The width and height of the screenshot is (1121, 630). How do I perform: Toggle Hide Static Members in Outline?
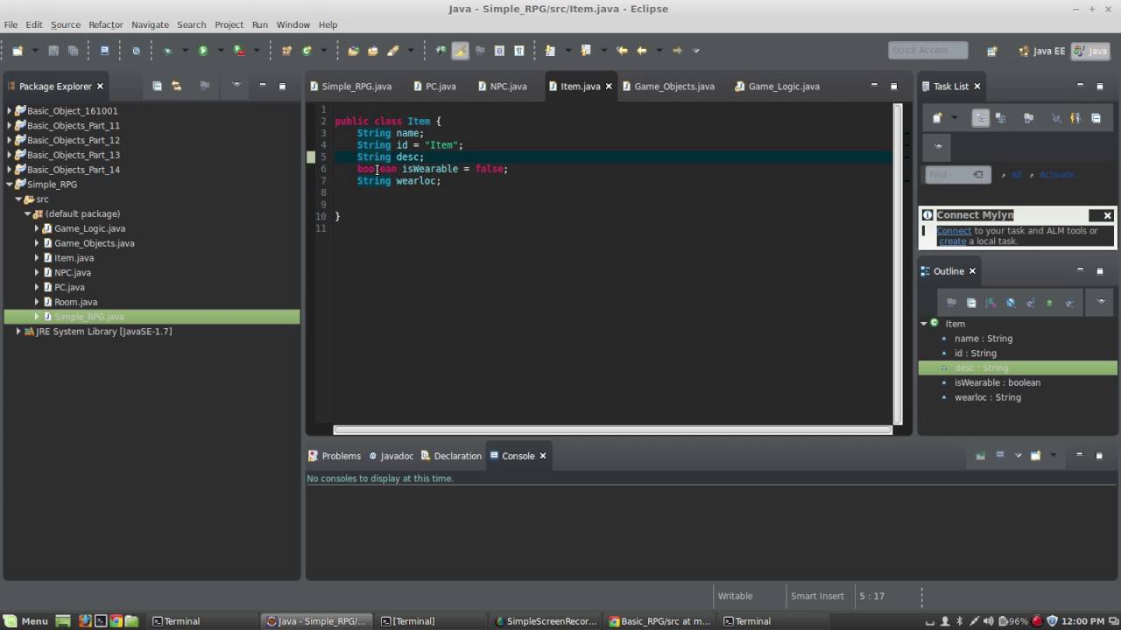(1030, 303)
